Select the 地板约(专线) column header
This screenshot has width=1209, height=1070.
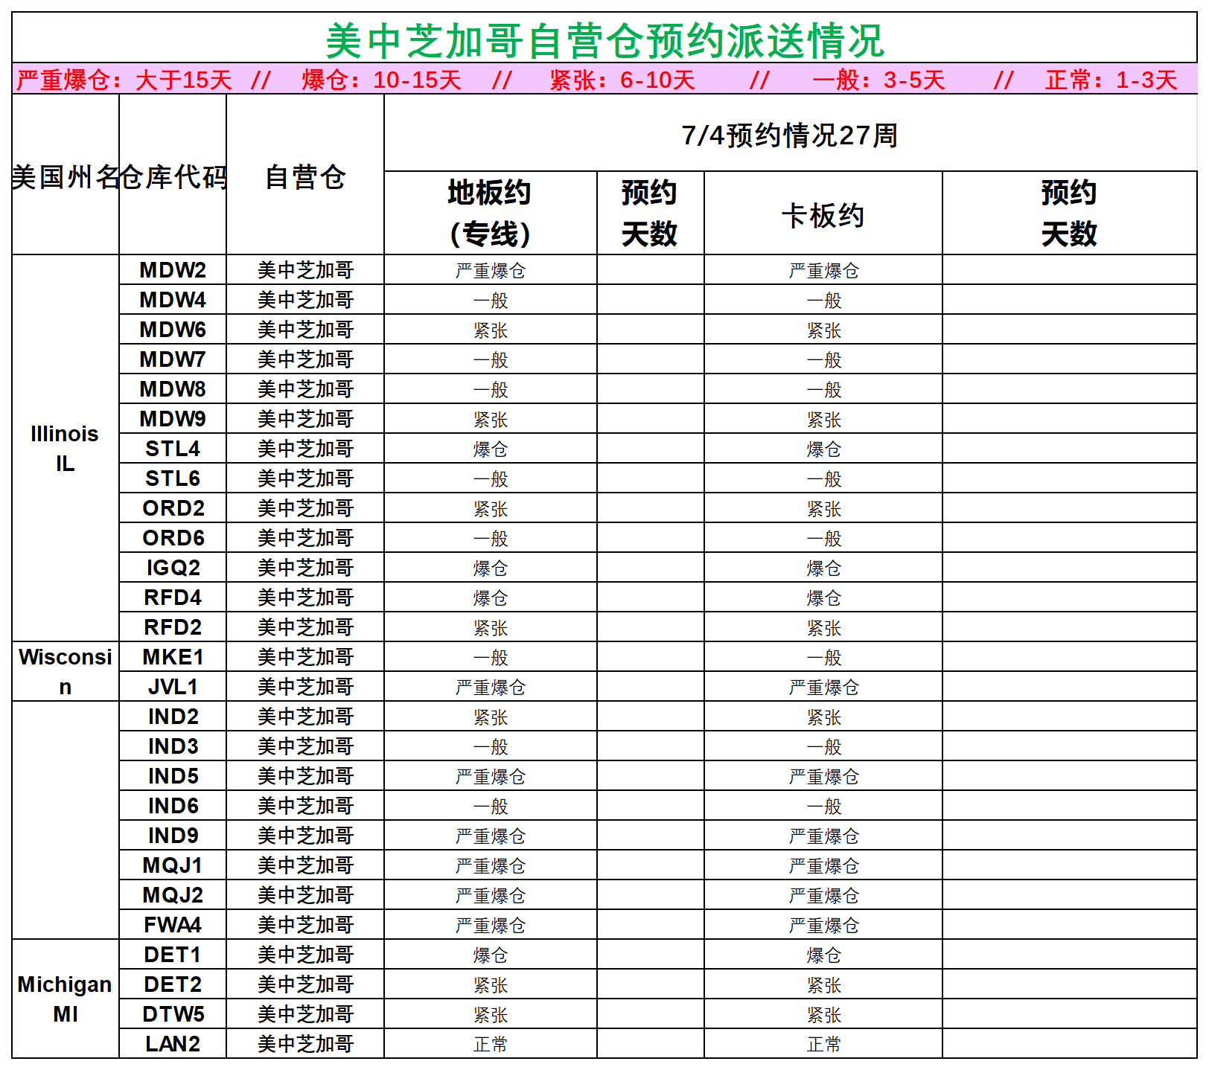click(491, 212)
